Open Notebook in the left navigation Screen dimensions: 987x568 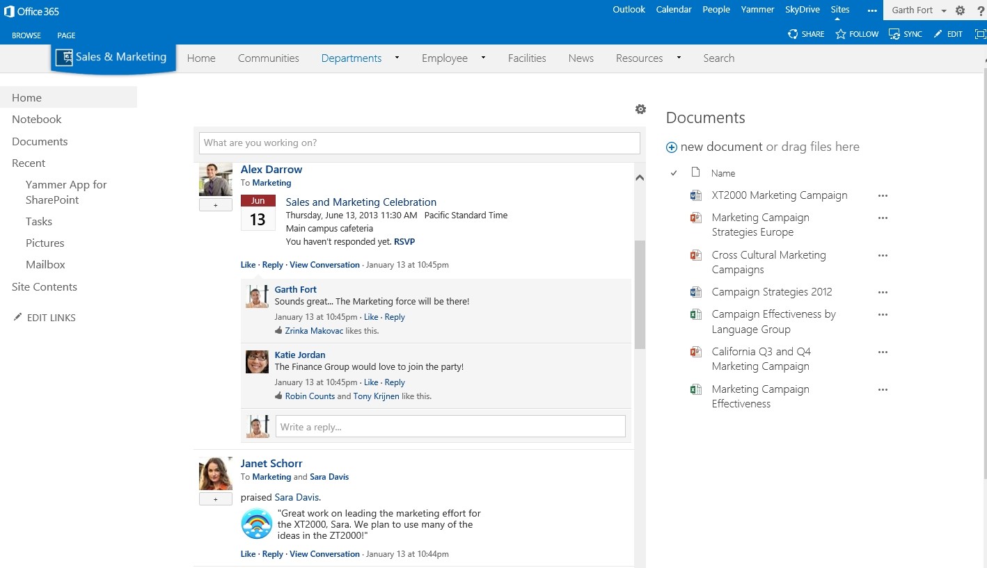37,119
